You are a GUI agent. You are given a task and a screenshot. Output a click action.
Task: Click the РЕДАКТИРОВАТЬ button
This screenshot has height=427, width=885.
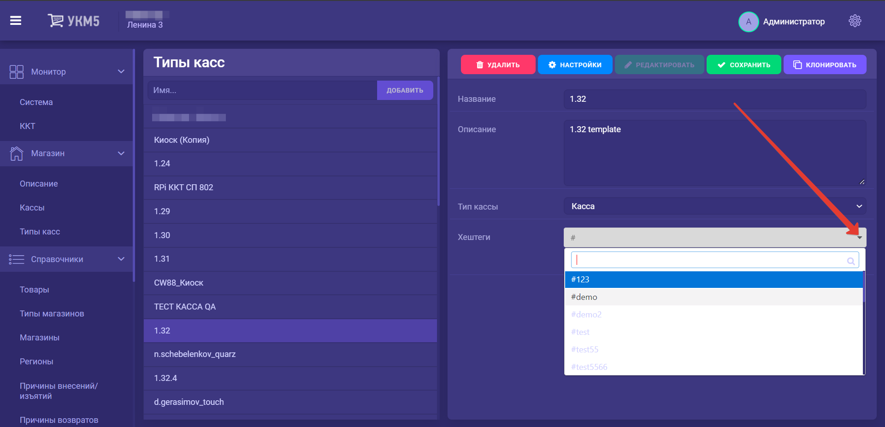click(659, 65)
